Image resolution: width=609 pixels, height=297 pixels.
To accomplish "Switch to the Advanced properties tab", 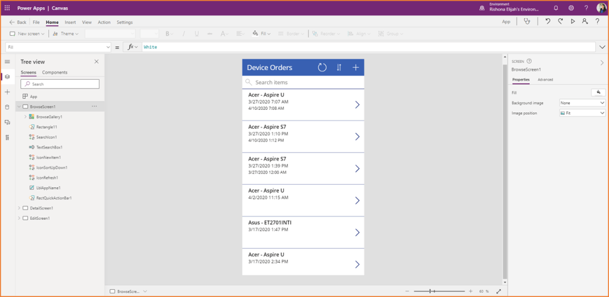I will (x=545, y=79).
